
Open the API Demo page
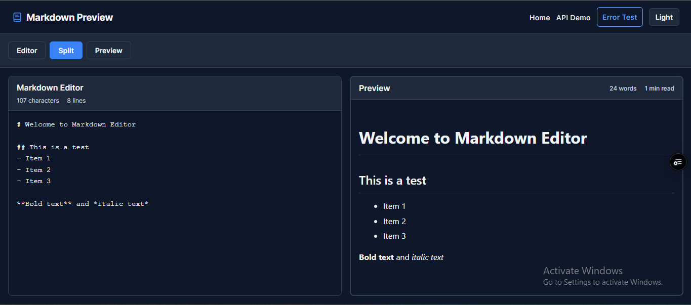click(x=573, y=17)
